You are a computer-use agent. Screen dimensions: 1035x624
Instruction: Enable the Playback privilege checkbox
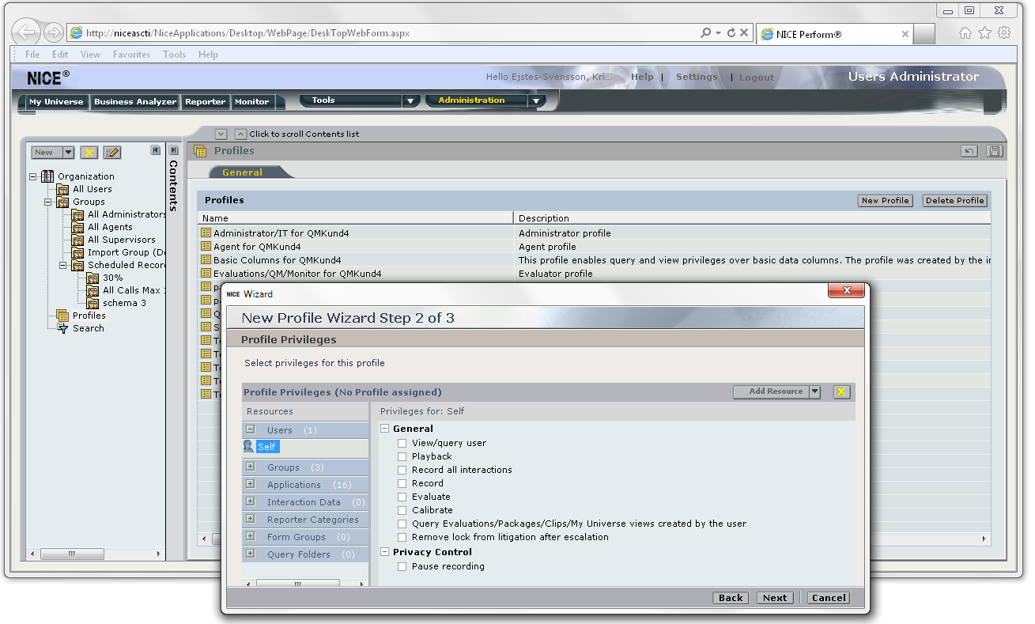click(x=402, y=456)
